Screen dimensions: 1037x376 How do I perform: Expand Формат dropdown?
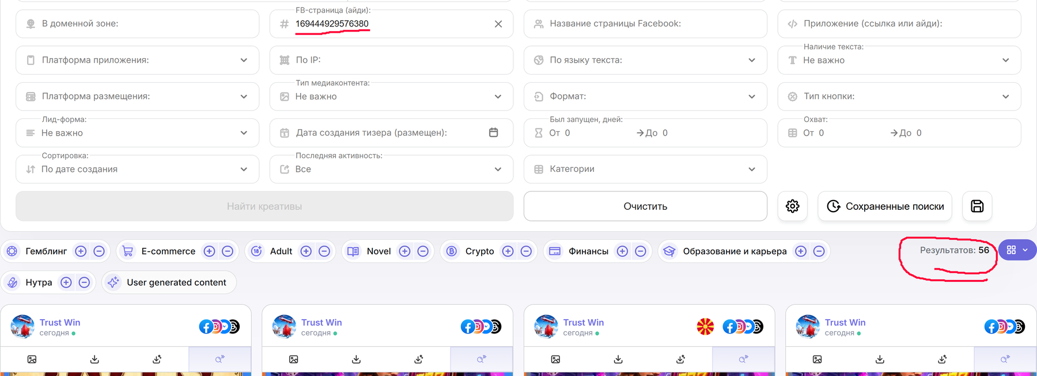(645, 96)
